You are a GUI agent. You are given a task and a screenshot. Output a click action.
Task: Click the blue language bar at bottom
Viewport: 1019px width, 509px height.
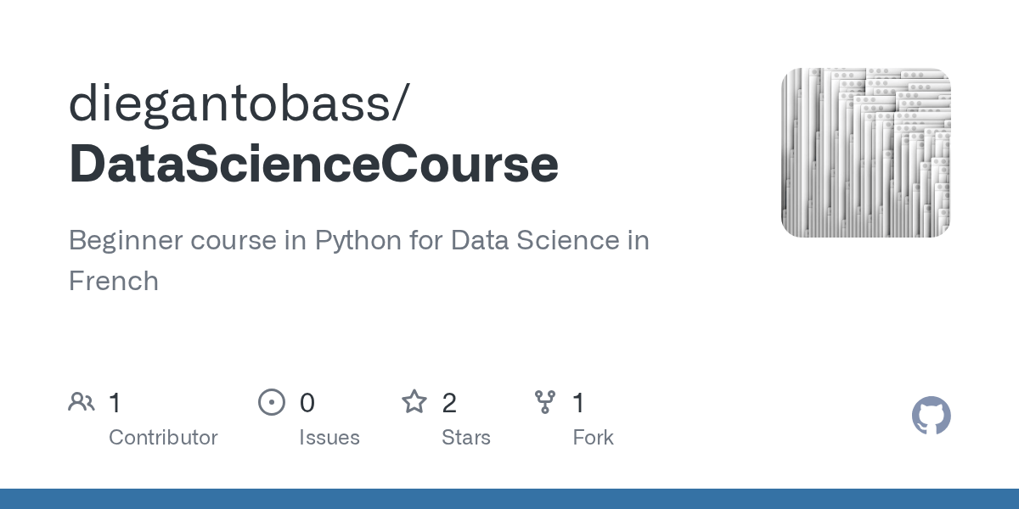tap(509, 499)
